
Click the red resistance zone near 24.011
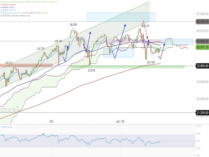26,65
